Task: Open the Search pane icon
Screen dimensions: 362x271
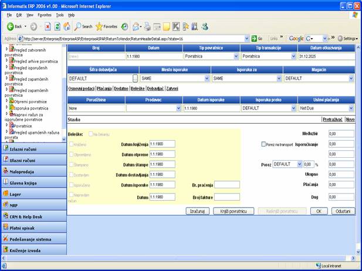Action: [77, 27]
